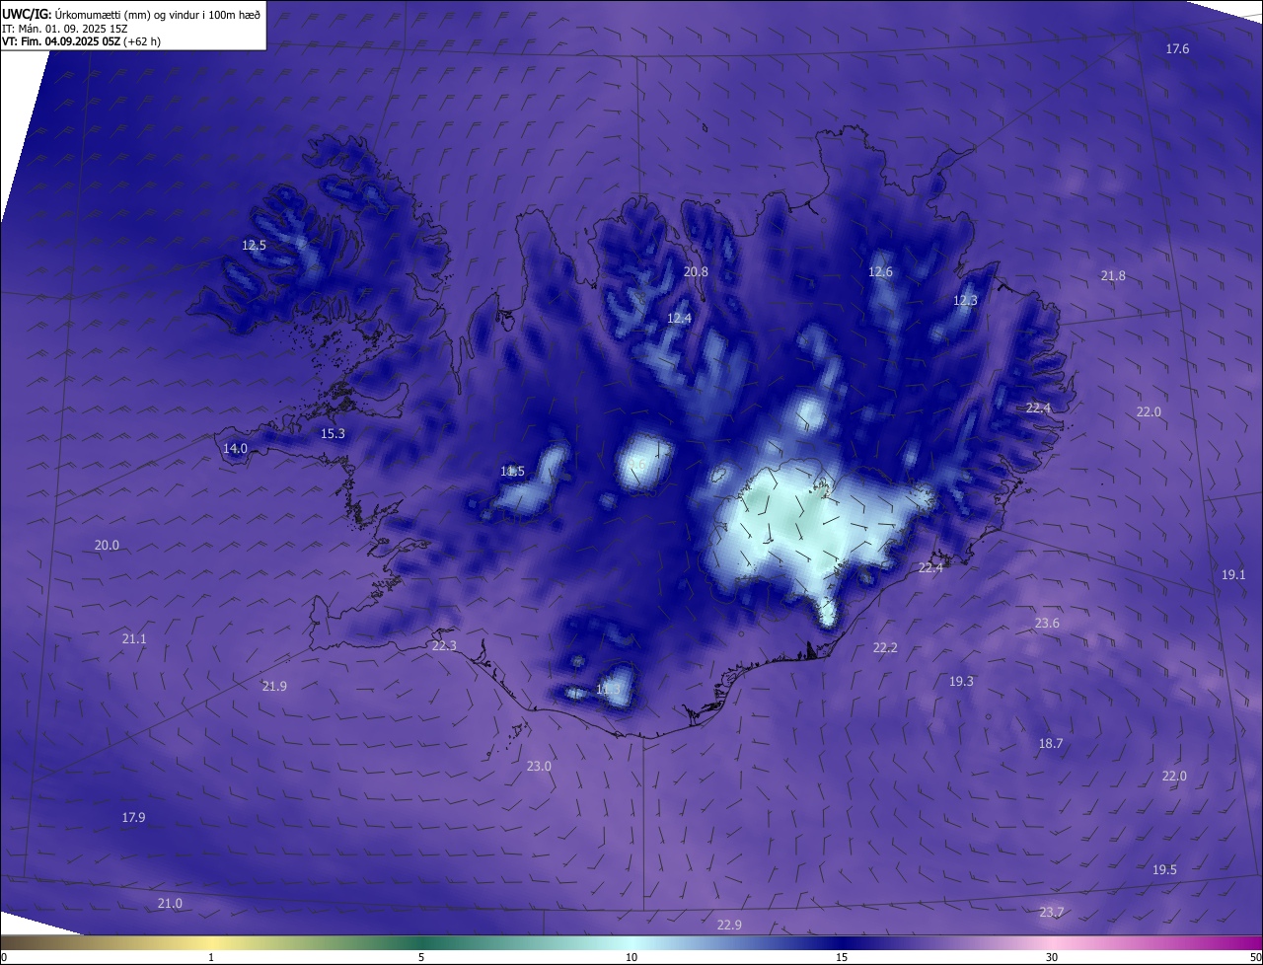Click the 21.8 value label

[1113, 276]
